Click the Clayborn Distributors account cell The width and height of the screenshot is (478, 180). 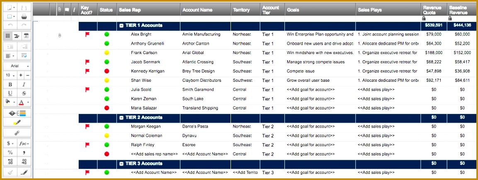[x=206, y=81]
